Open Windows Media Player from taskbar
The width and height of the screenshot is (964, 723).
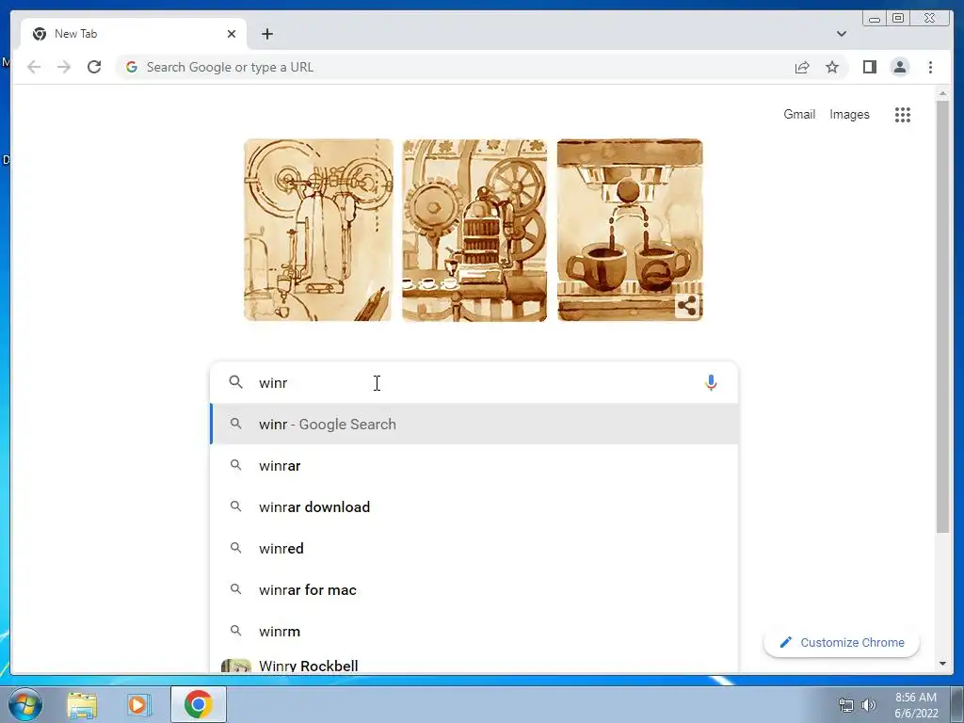(x=139, y=704)
